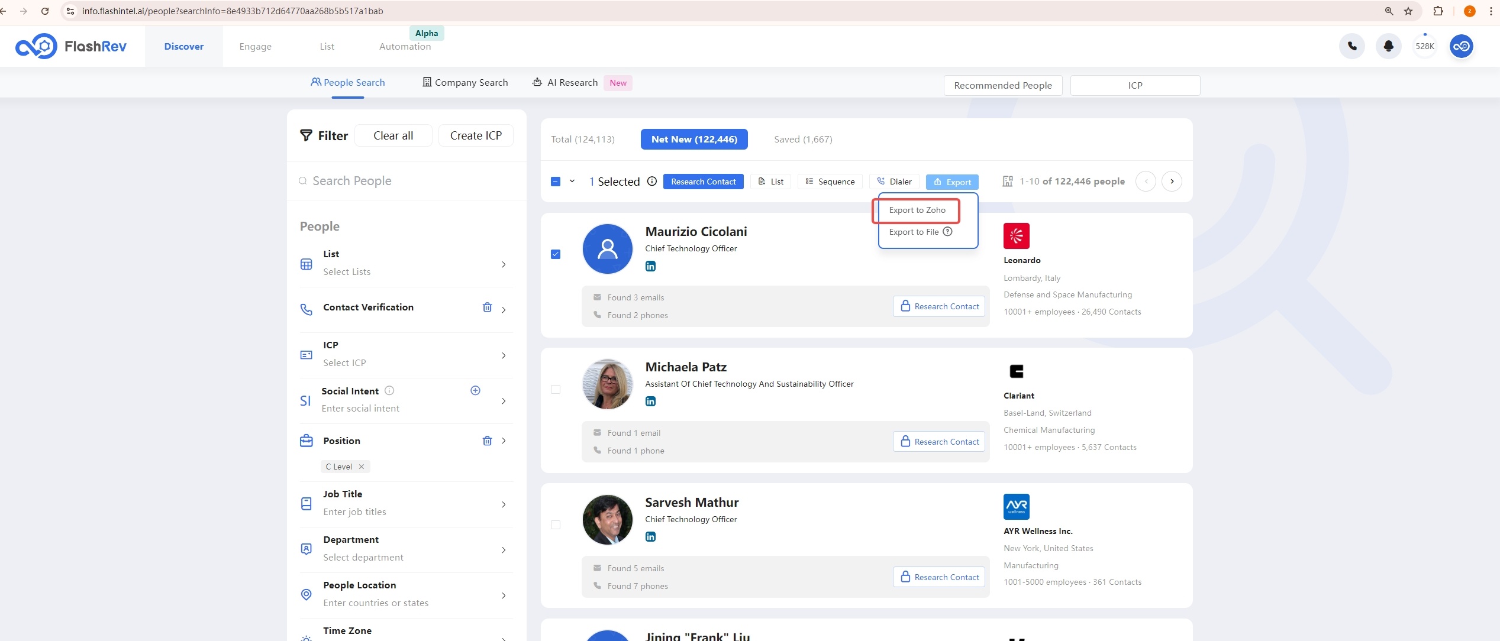Add selection to Sequence
This screenshot has width=1500, height=641.
[830, 182]
